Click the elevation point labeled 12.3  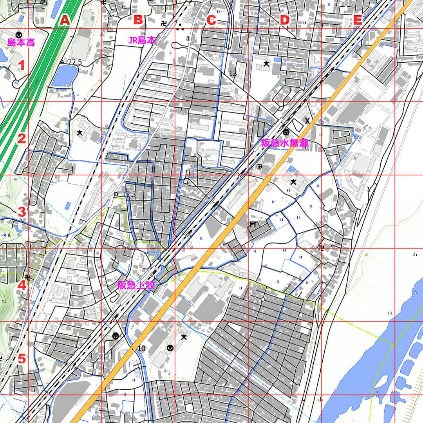116,194
